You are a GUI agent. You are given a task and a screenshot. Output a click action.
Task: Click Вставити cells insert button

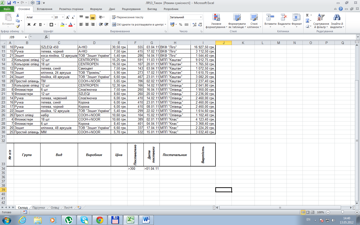coord(270,20)
